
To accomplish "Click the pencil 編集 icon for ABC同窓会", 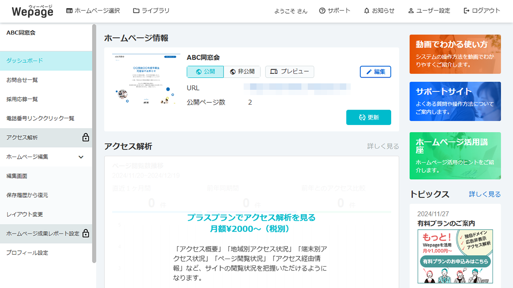I will [369, 72].
